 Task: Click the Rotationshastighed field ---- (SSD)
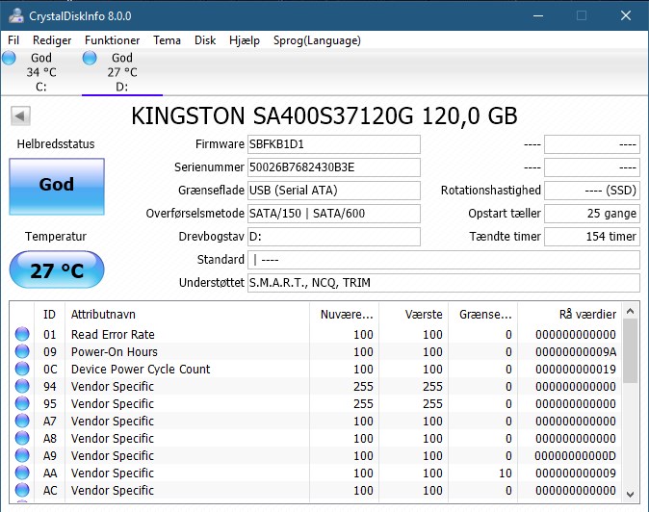[x=592, y=191]
